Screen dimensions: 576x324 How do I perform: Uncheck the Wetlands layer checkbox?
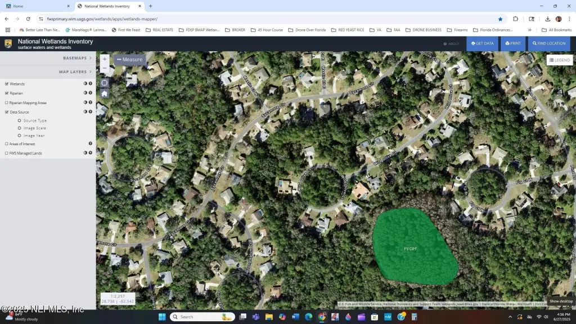coord(7,84)
